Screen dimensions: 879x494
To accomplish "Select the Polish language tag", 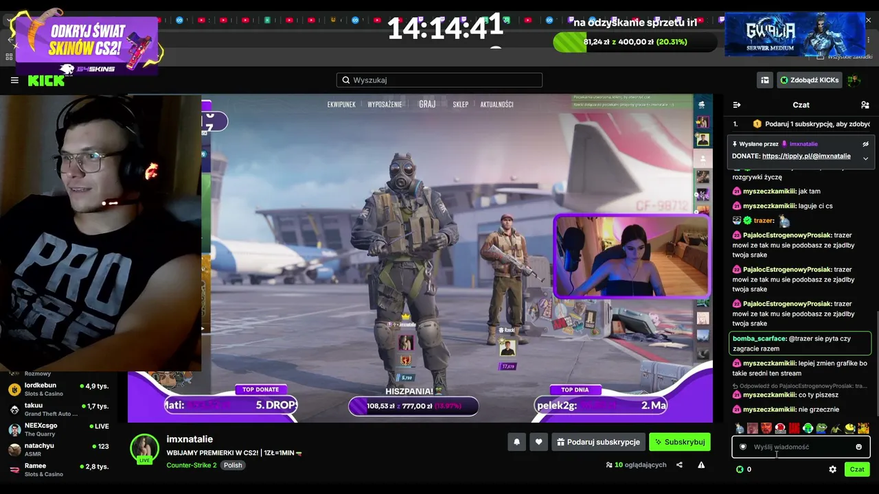I will pyautogui.click(x=233, y=465).
